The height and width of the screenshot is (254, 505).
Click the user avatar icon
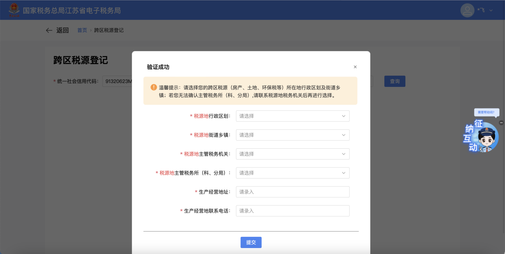[467, 10]
